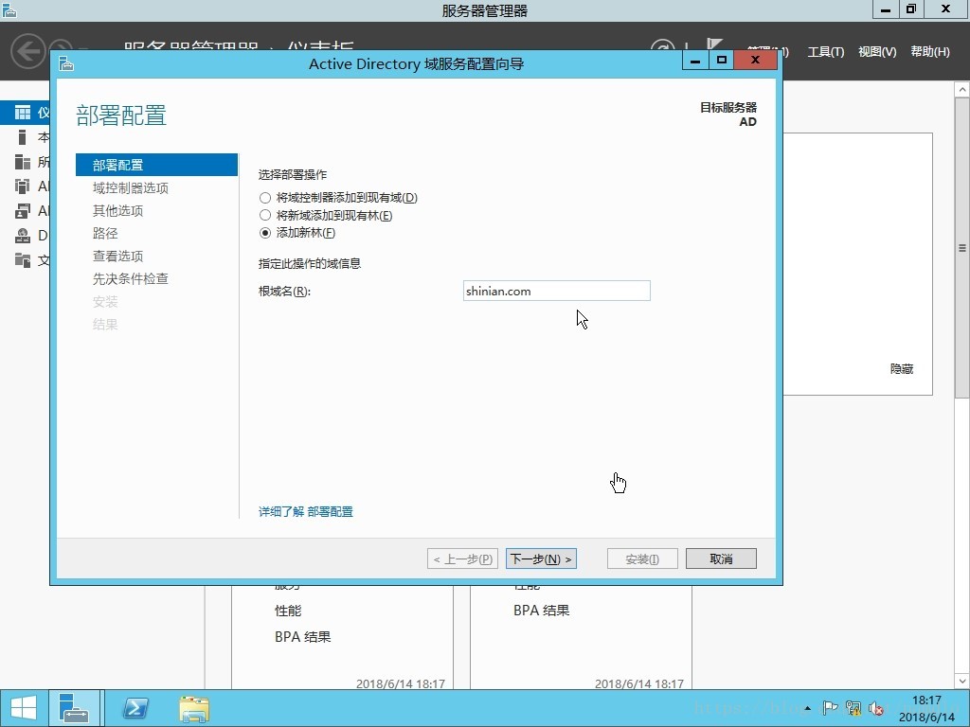Image resolution: width=970 pixels, height=727 pixels.
Task: Click the wizard title bar icon
Action: click(66, 63)
